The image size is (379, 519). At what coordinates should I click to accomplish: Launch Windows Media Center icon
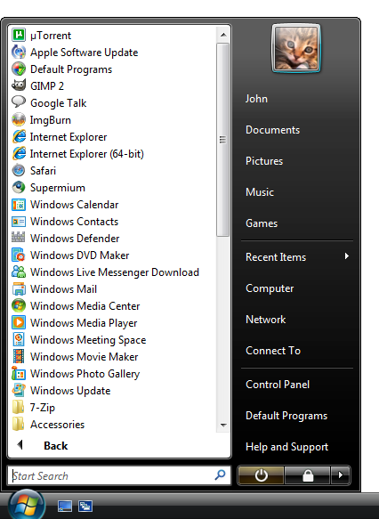(x=19, y=305)
